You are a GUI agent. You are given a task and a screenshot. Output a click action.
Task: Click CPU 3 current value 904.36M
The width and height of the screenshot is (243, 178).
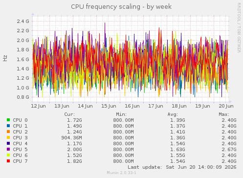coord(71,138)
